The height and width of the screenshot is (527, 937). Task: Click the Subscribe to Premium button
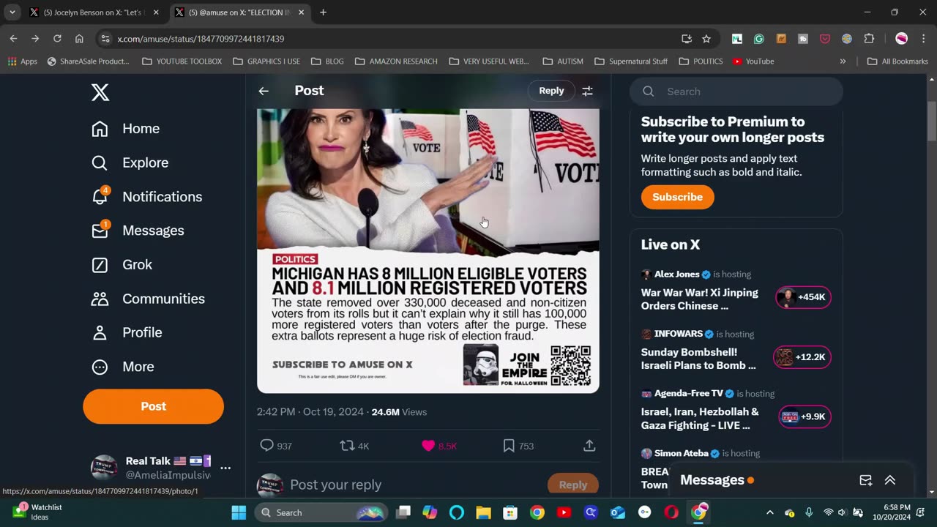[677, 197]
